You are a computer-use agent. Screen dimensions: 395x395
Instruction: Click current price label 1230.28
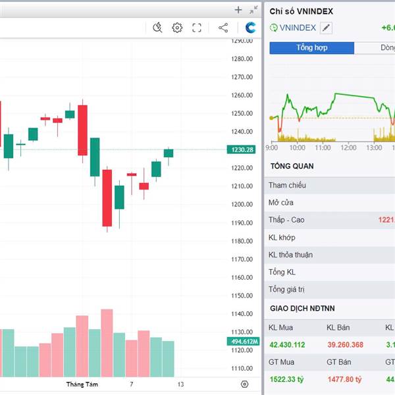point(242,149)
